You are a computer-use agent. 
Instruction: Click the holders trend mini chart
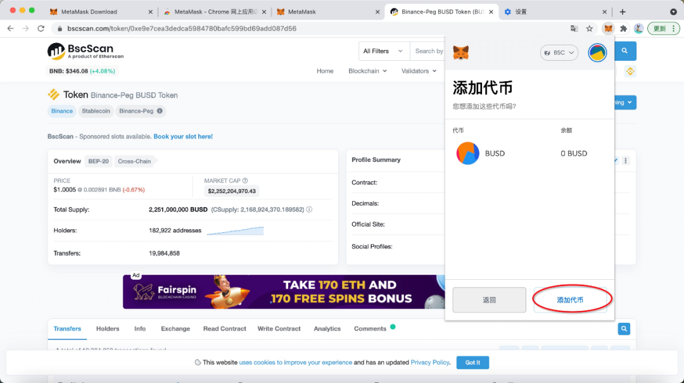coord(236,230)
